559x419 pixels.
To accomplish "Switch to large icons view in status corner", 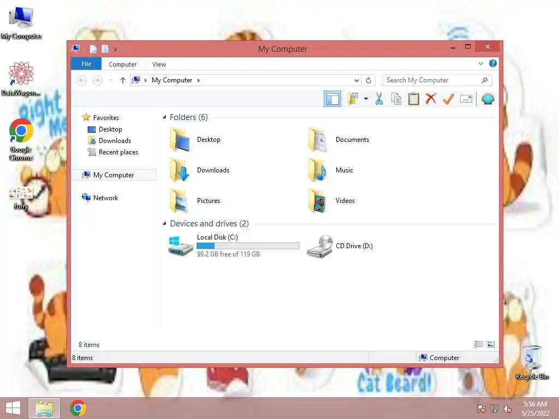I will point(491,344).
